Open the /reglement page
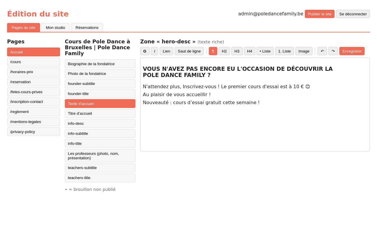The image size is (377, 236). 34,112
